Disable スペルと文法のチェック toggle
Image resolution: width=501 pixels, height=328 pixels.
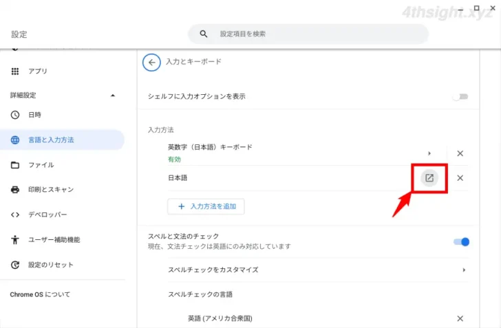pos(461,242)
